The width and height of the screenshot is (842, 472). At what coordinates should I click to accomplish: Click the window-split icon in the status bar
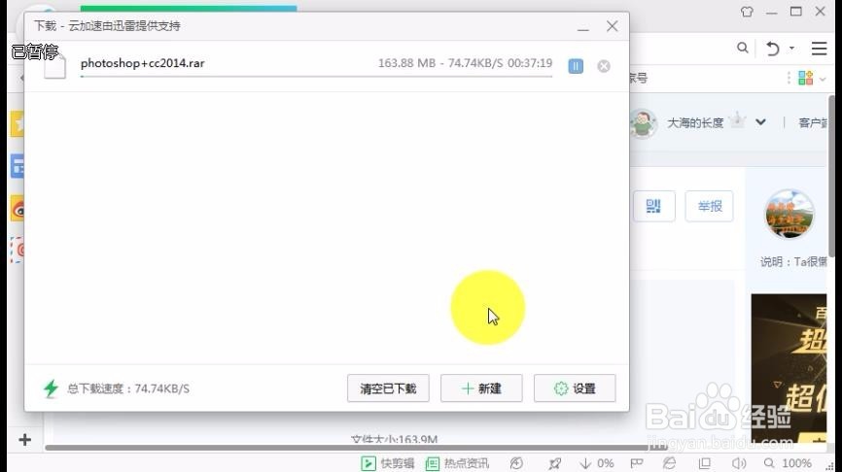coord(705,463)
